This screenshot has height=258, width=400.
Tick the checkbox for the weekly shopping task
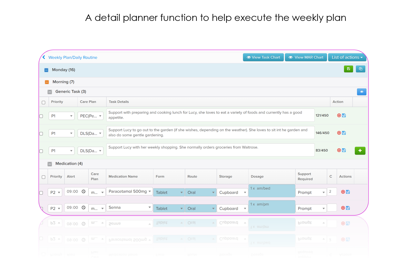point(41,151)
